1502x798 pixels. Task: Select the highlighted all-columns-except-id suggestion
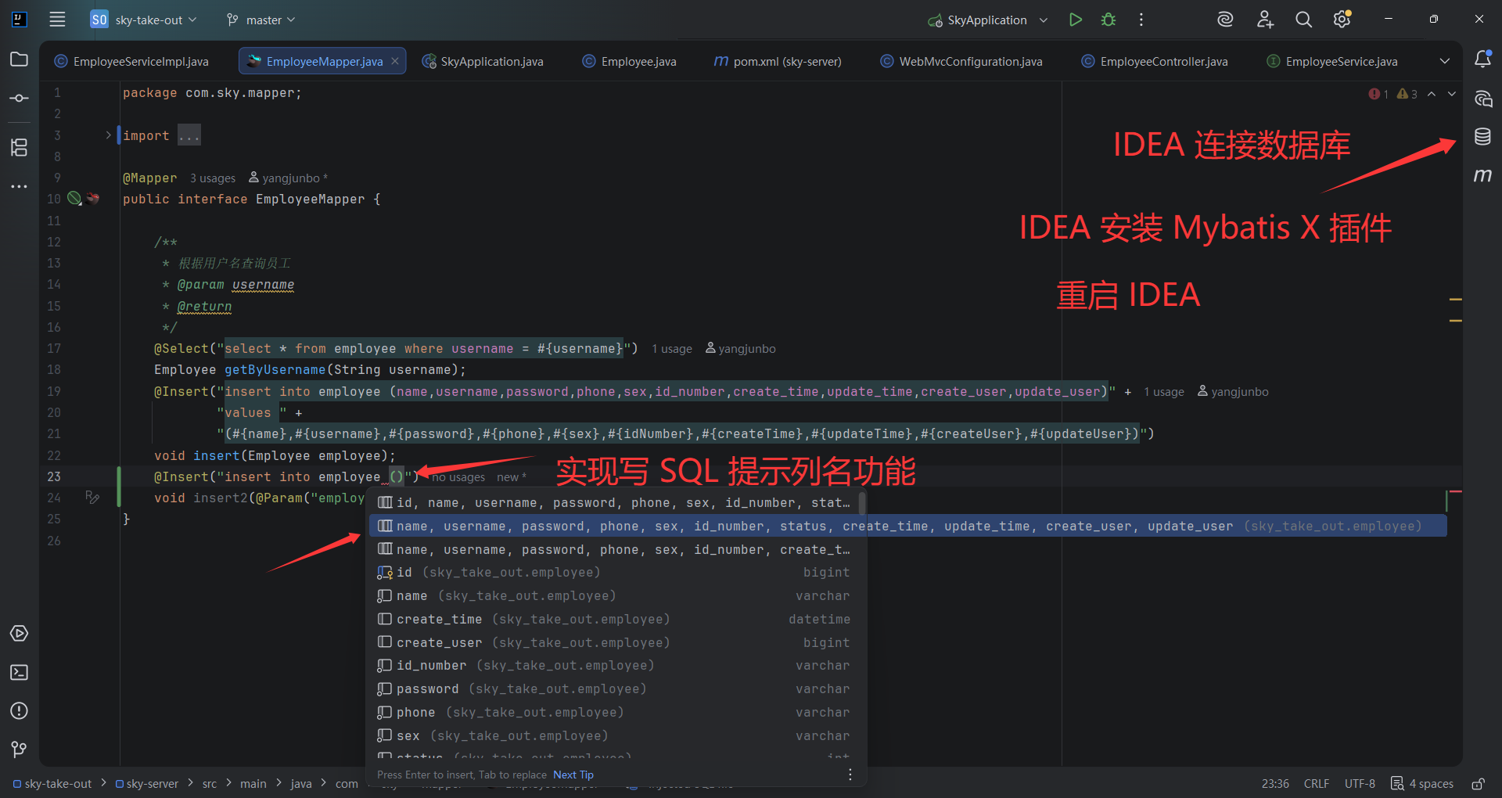(907, 526)
